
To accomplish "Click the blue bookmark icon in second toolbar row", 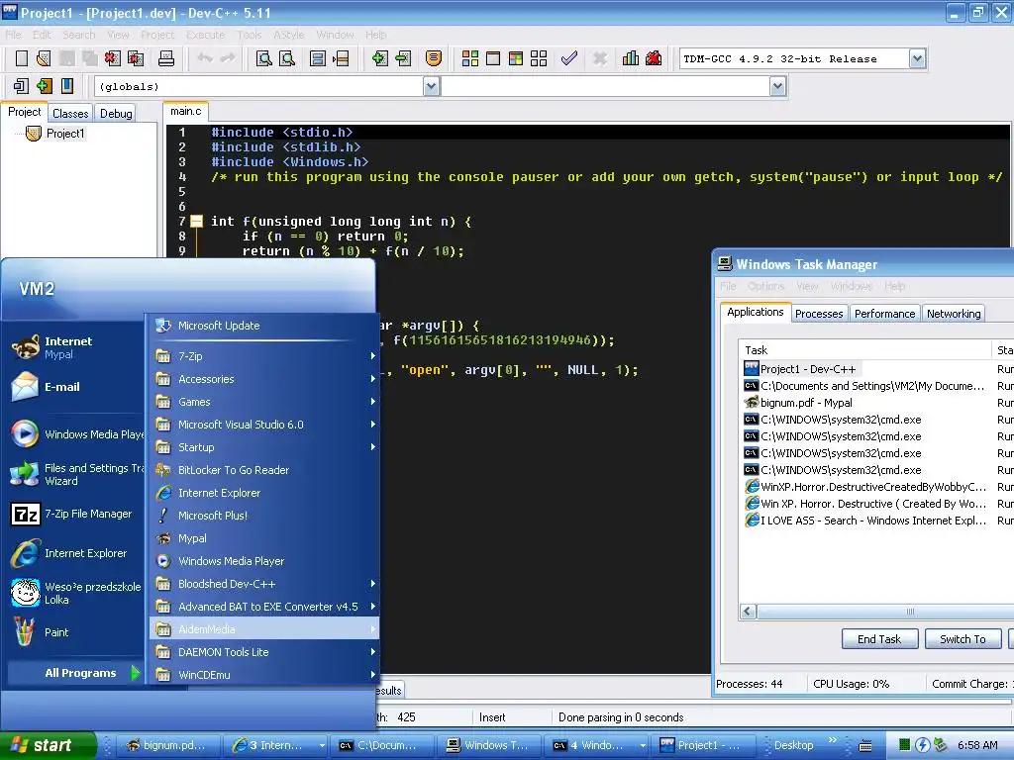I will [66, 86].
